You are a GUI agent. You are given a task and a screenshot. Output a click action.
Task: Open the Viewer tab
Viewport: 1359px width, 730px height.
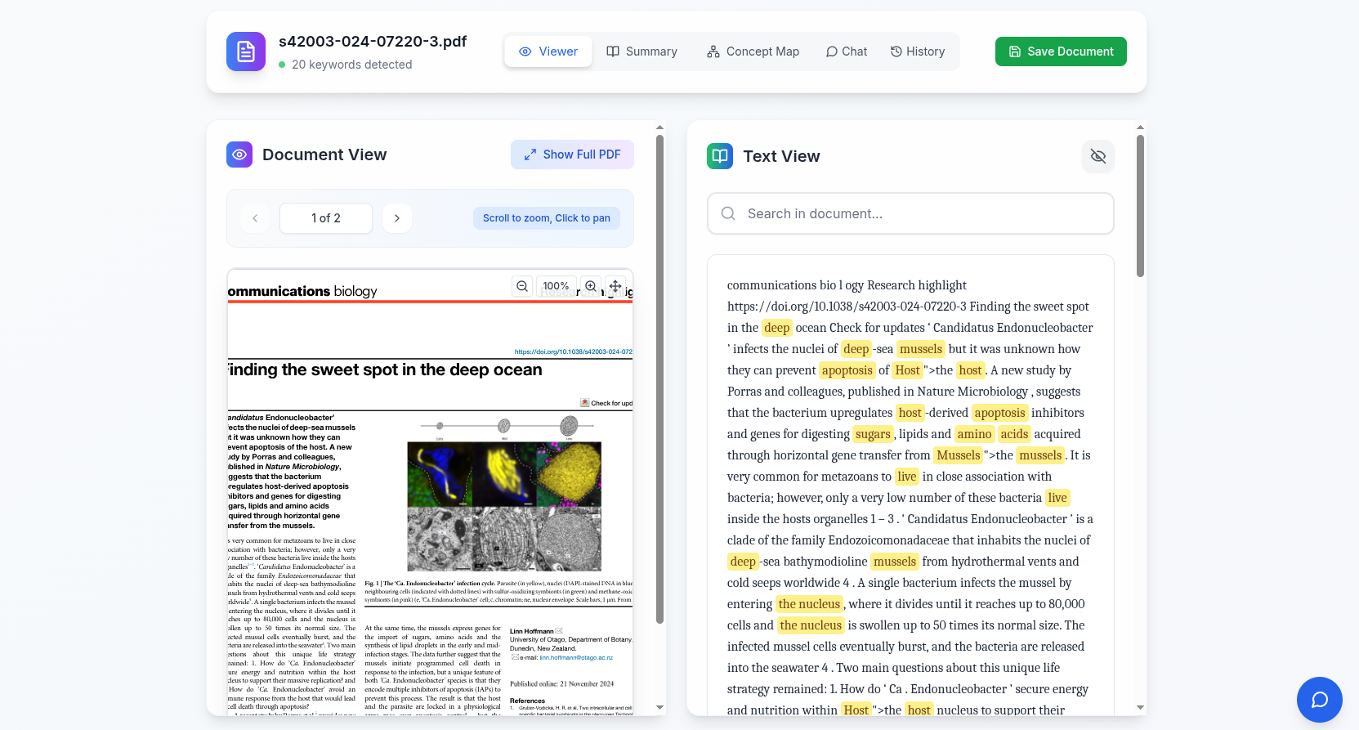click(x=548, y=52)
